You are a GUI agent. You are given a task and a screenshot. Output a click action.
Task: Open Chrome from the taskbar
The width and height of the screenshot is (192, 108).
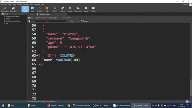pyautogui.click(x=69, y=105)
